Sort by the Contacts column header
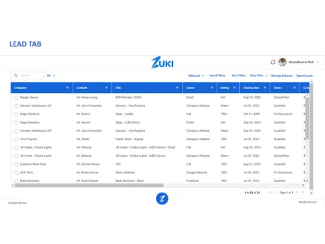Viewport: 325px width, 244px height. tap(82, 88)
